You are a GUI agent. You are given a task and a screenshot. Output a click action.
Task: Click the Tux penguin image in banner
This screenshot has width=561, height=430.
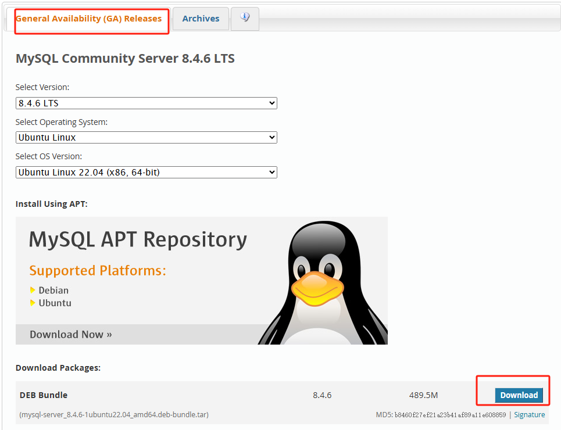pos(323,282)
